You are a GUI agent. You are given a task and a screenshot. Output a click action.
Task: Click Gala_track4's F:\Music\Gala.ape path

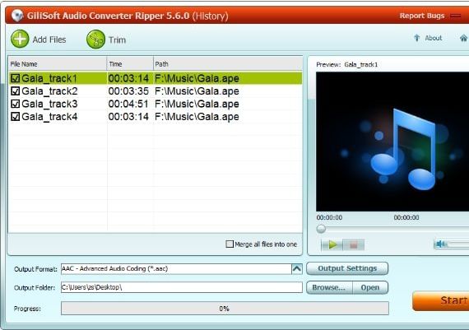point(197,117)
